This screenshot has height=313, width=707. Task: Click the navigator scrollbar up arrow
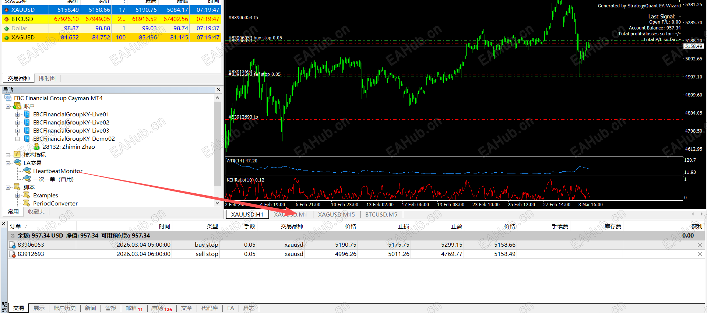[217, 98]
